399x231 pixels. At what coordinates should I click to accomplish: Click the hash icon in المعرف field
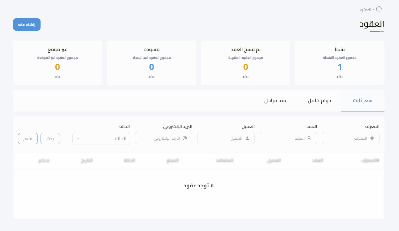pos(372,138)
